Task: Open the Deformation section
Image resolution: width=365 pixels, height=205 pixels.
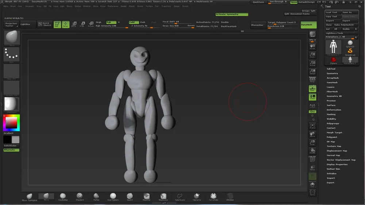Action: coord(334,110)
